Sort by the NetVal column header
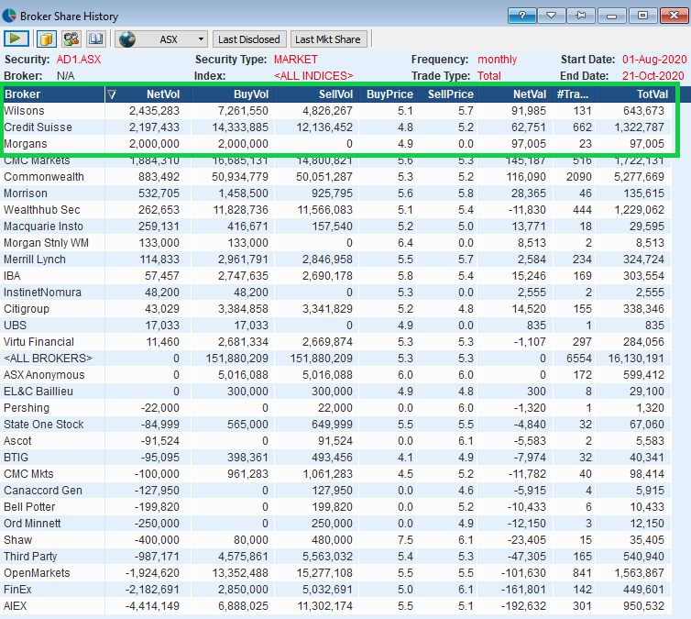Image resolution: width=691 pixels, height=619 pixels. pos(515,94)
